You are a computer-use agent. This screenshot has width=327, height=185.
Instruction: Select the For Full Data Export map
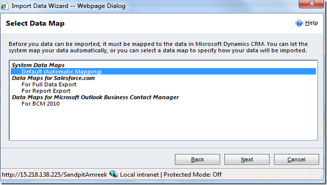click(49, 84)
